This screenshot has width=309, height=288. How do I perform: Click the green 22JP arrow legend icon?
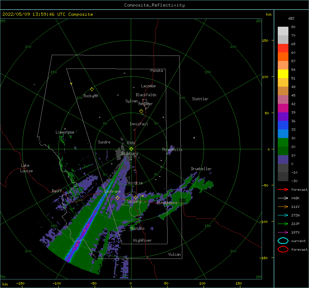pyautogui.click(x=283, y=224)
